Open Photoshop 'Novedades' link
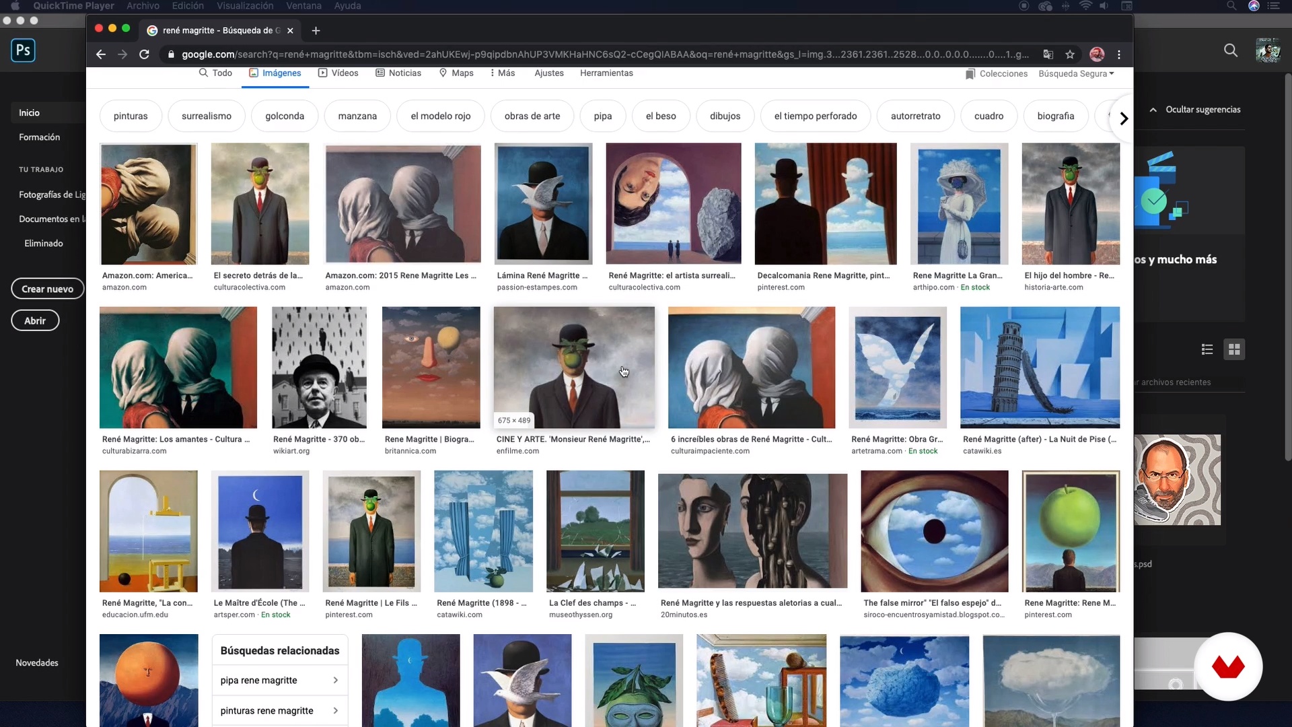1292x727 pixels. click(37, 663)
